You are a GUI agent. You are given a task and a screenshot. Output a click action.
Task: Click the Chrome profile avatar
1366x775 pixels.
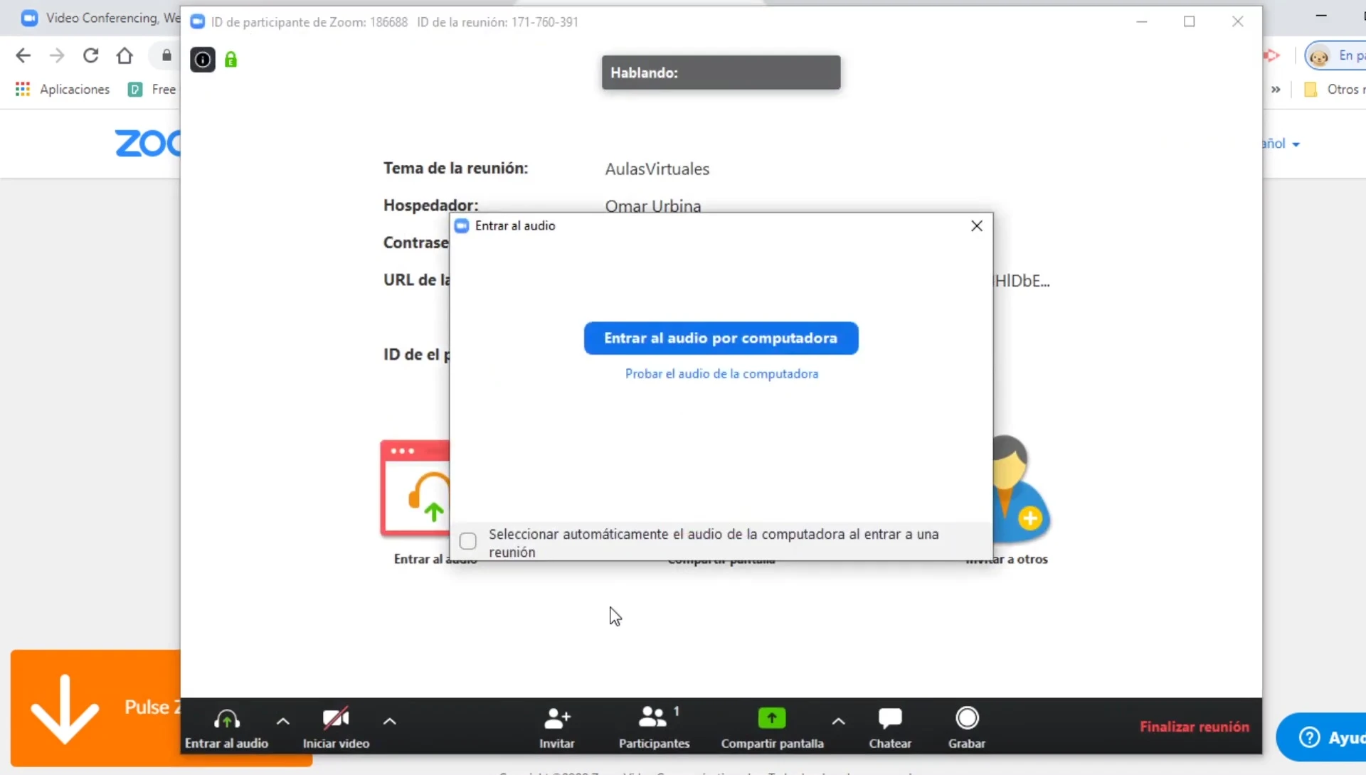tap(1319, 56)
